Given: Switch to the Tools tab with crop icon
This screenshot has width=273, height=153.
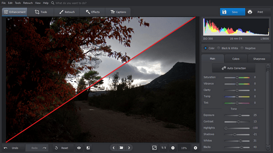Looking at the screenshot, I should tap(41, 12).
